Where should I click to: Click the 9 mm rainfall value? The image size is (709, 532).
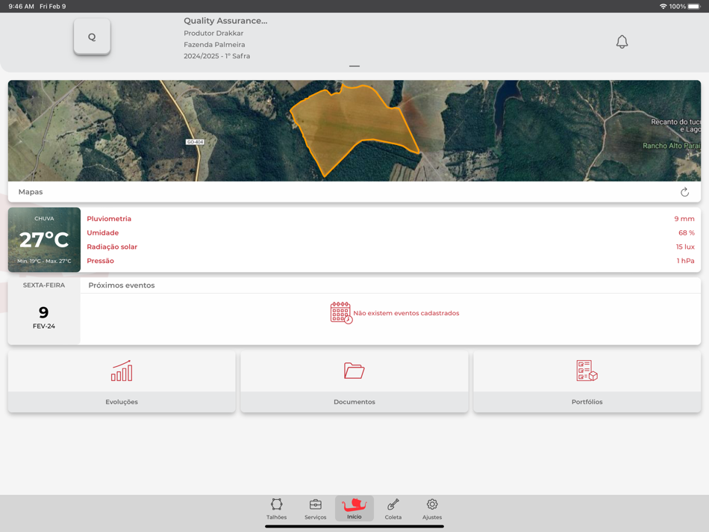(x=684, y=219)
